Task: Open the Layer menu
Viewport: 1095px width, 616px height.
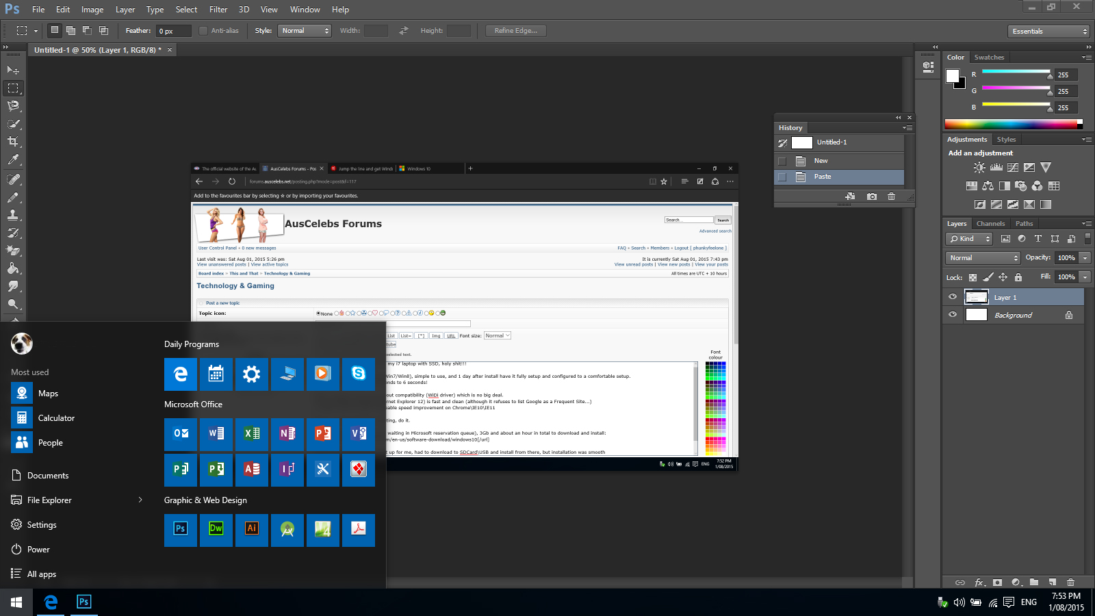Action: [125, 10]
